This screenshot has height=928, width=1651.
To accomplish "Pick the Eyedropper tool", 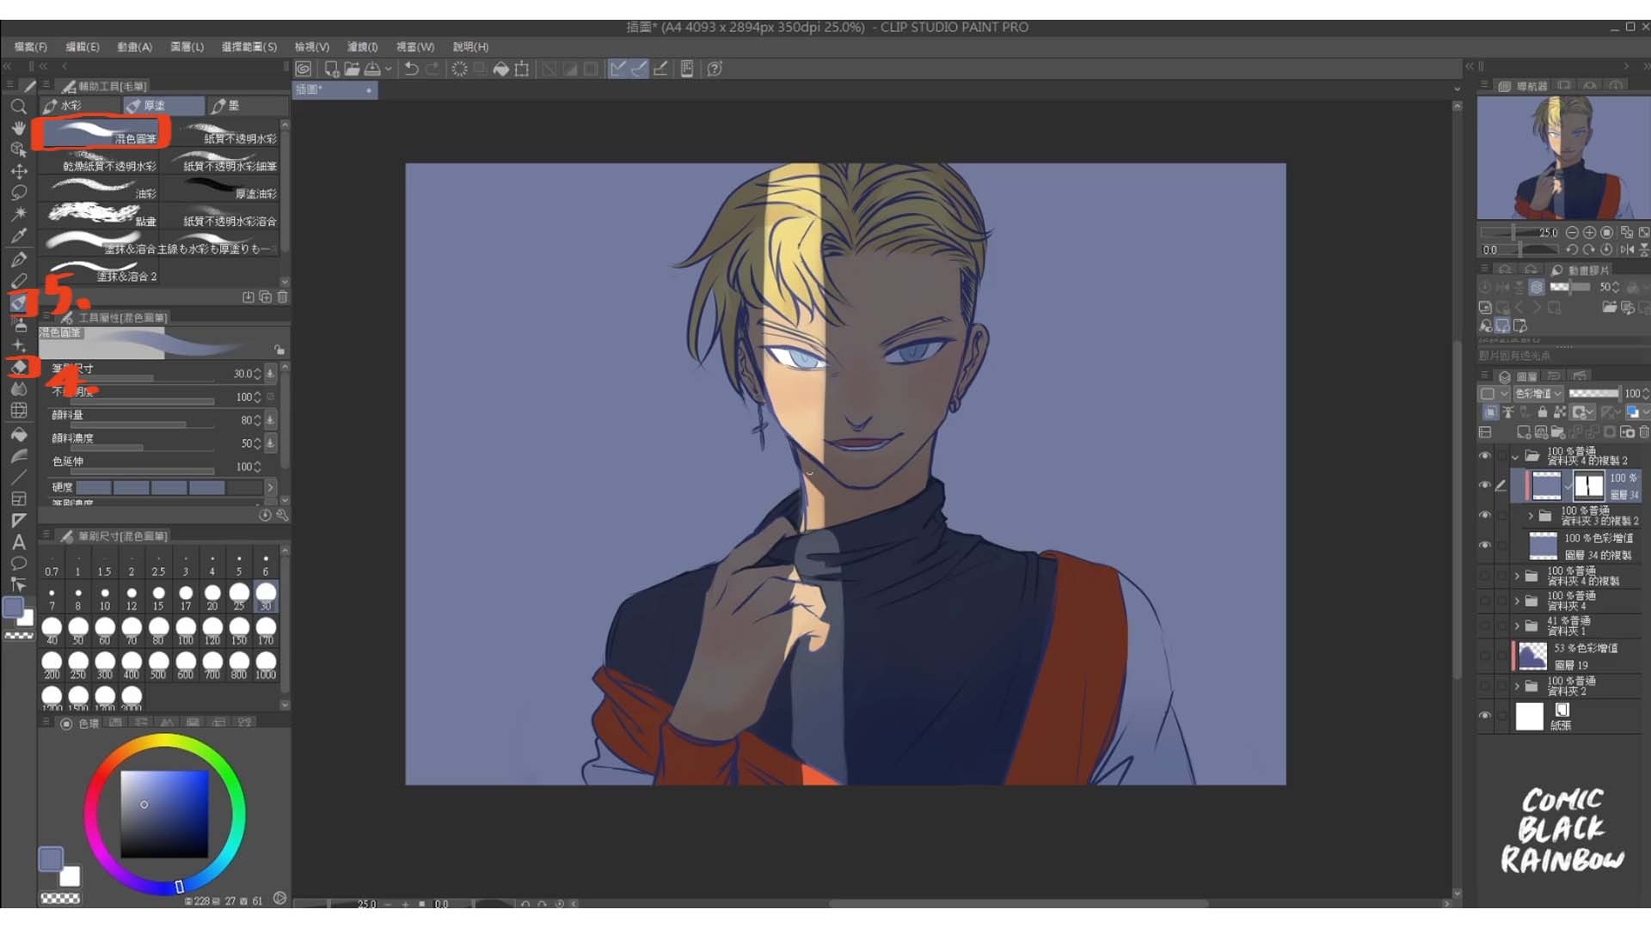I will pos(18,235).
